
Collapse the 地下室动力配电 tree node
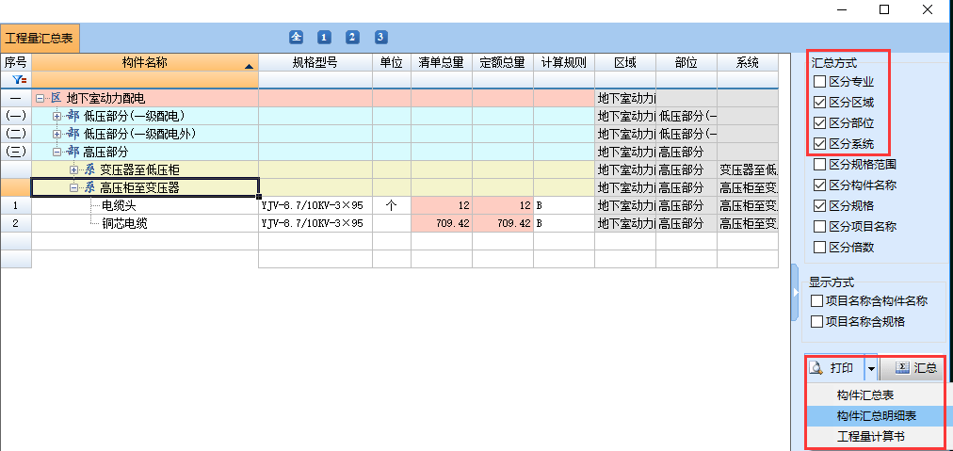pos(40,98)
